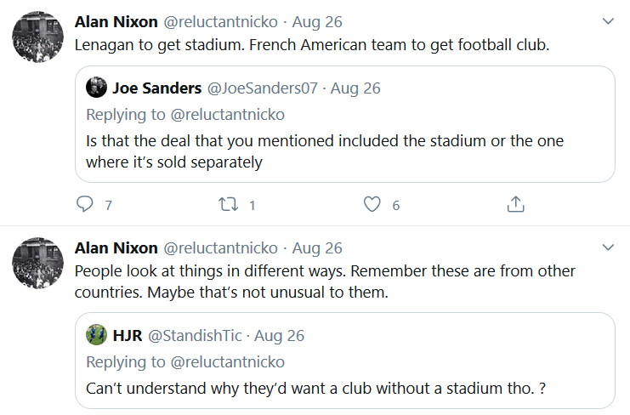Retweet the Lenagan stadium tweet
This screenshot has width=630, height=415.
tap(229, 205)
